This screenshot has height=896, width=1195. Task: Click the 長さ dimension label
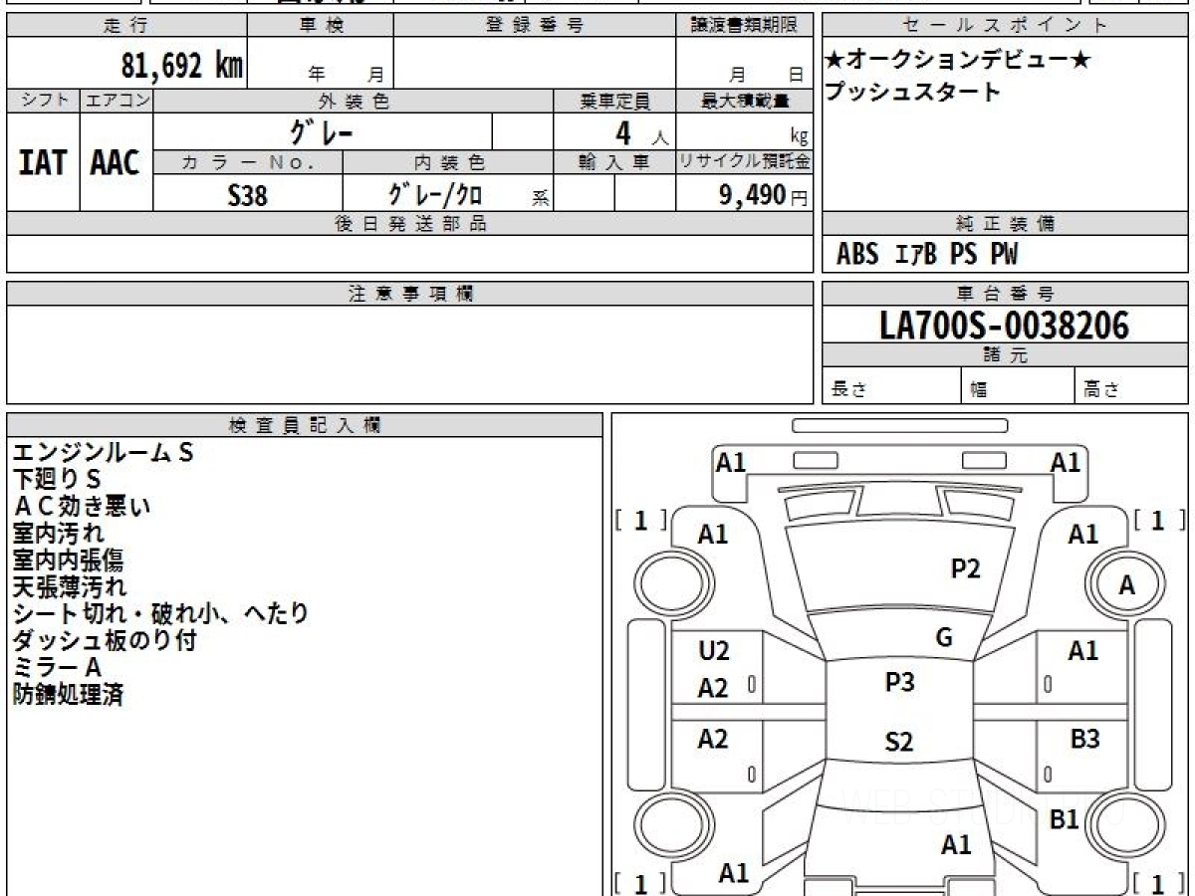pos(847,390)
